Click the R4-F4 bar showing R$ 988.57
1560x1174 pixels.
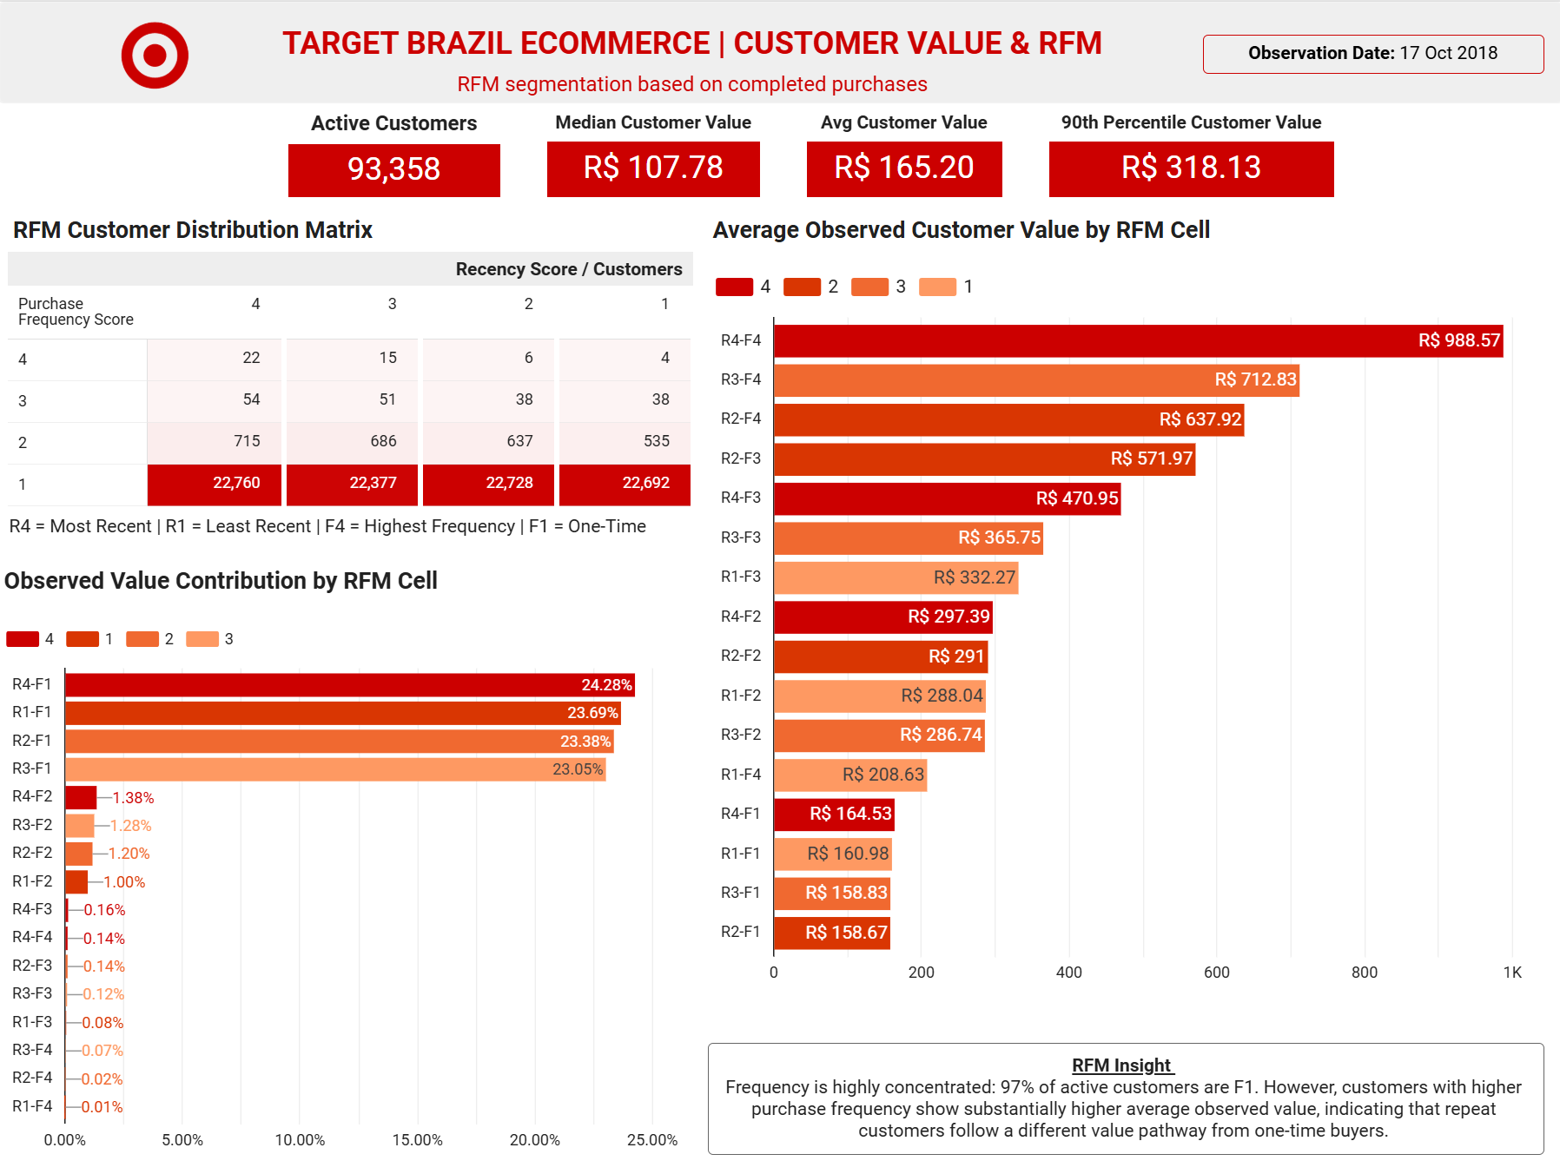point(1139,341)
